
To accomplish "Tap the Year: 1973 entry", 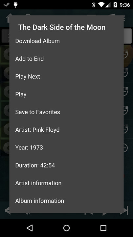I will 66,147.
